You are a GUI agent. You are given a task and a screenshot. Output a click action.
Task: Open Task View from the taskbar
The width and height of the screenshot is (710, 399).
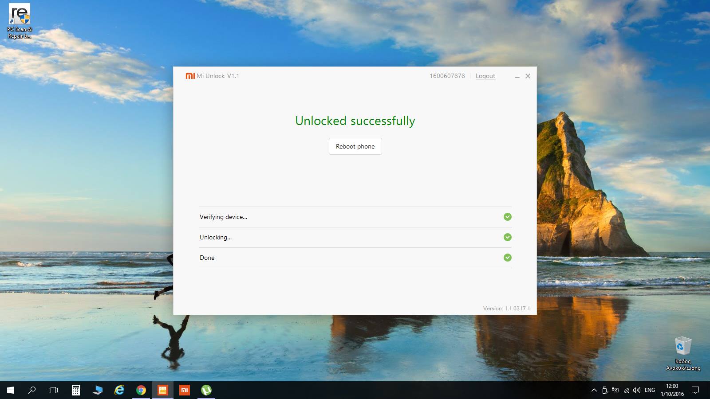[x=53, y=390]
